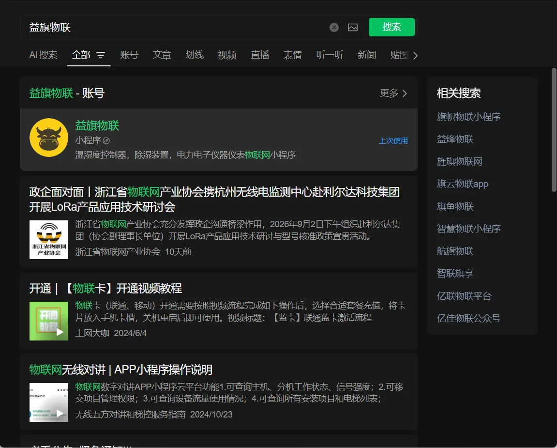Switch to 划线 tab
This screenshot has width=557, height=448.
pos(195,55)
